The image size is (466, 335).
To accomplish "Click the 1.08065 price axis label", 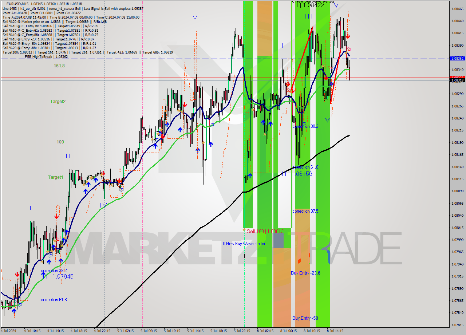I will click(x=457, y=203).
